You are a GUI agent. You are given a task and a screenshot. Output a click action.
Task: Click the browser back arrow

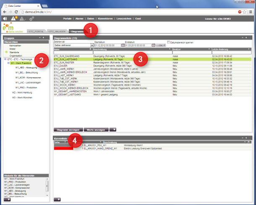pos(5,12)
